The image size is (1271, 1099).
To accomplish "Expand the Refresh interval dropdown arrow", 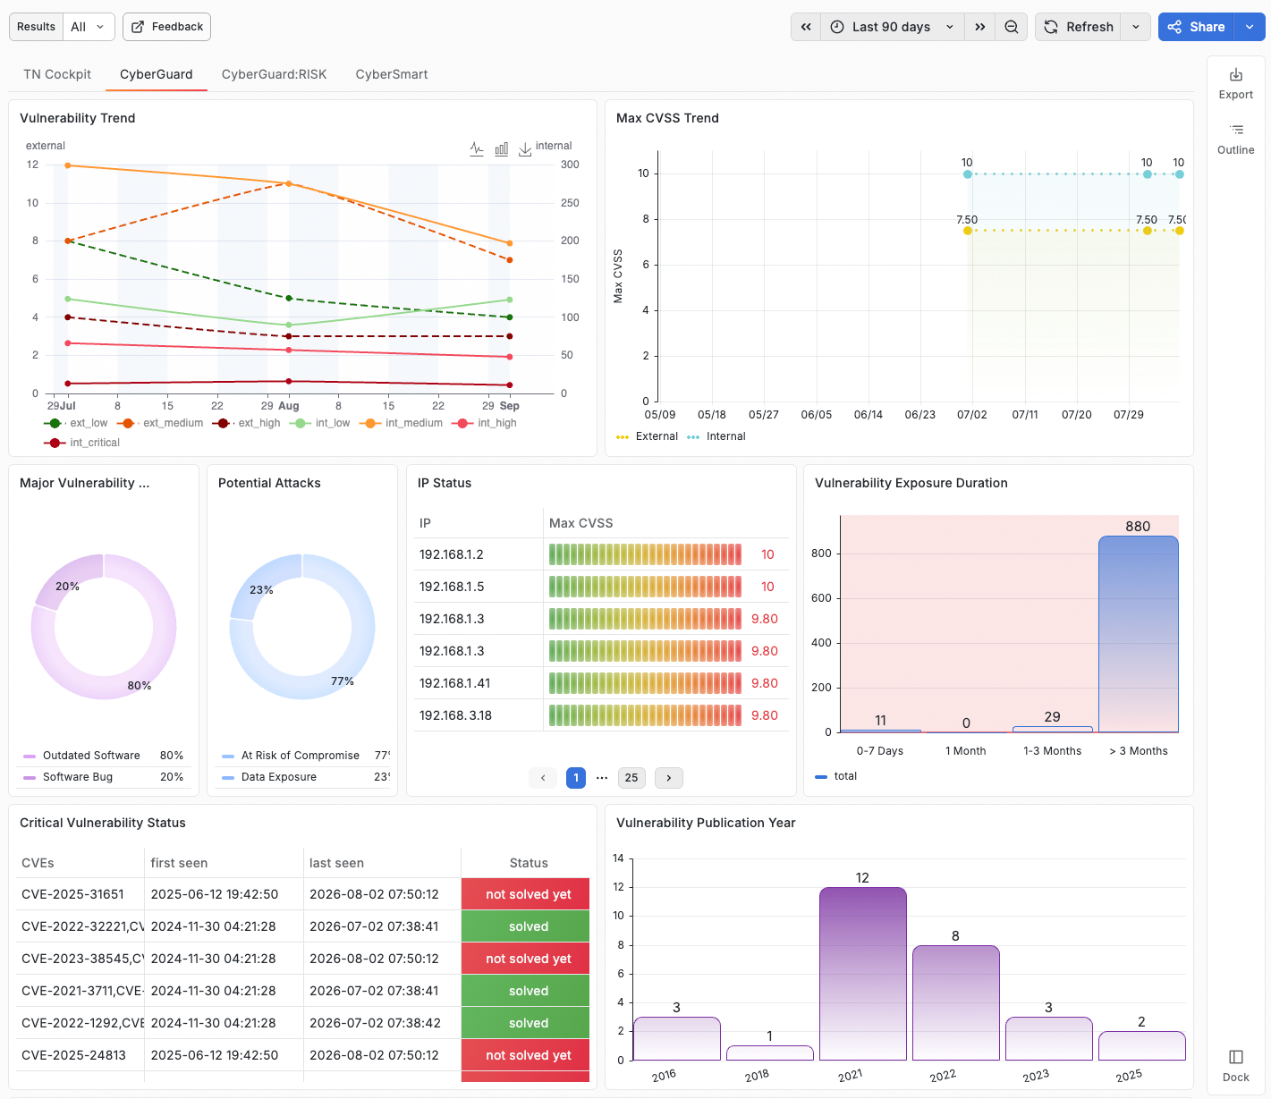I will pyautogui.click(x=1136, y=27).
